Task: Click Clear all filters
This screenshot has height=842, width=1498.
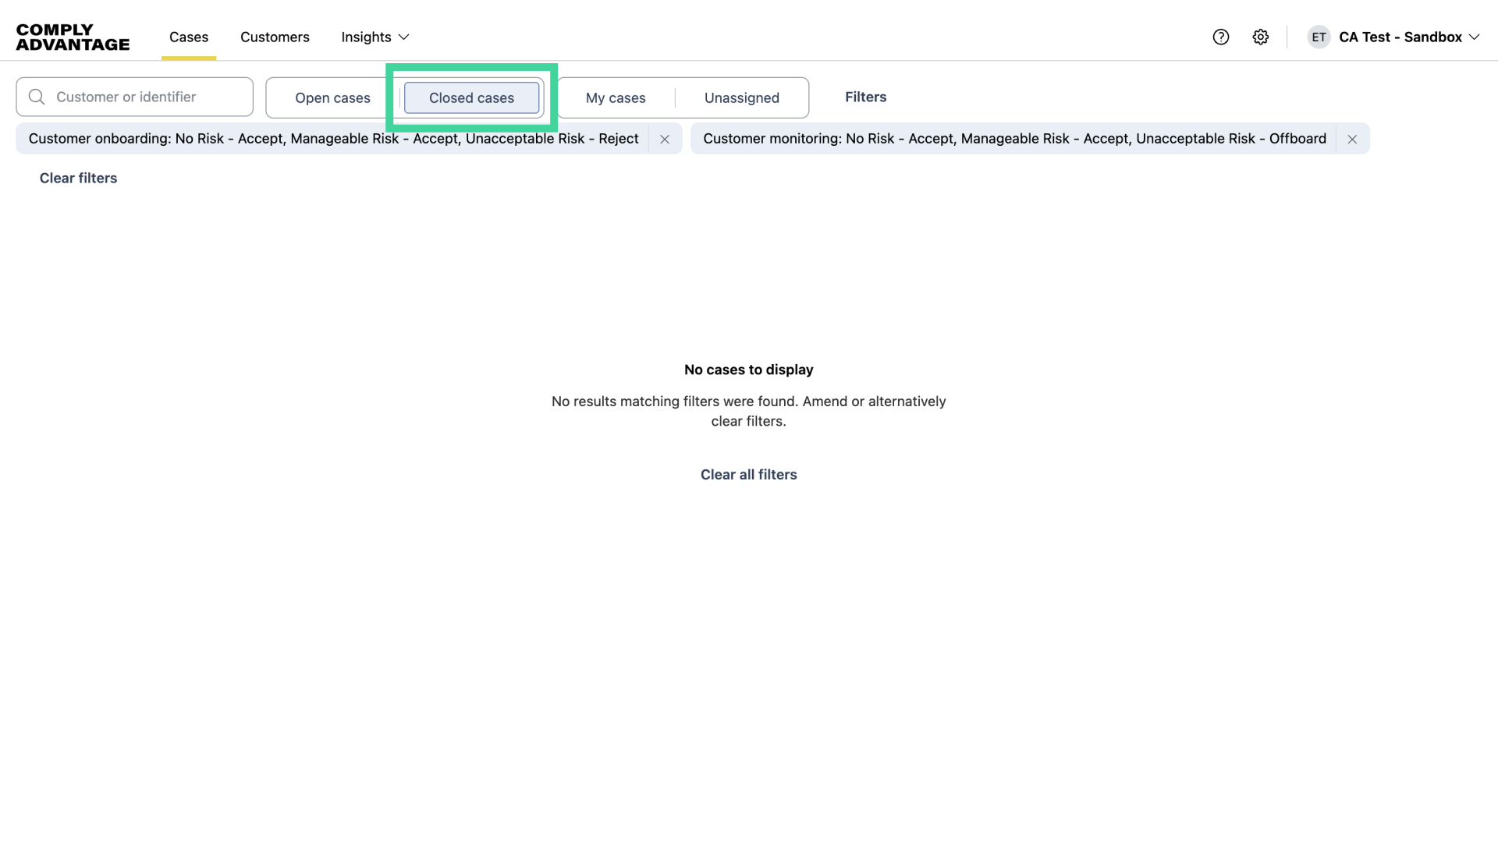Action: [x=748, y=474]
